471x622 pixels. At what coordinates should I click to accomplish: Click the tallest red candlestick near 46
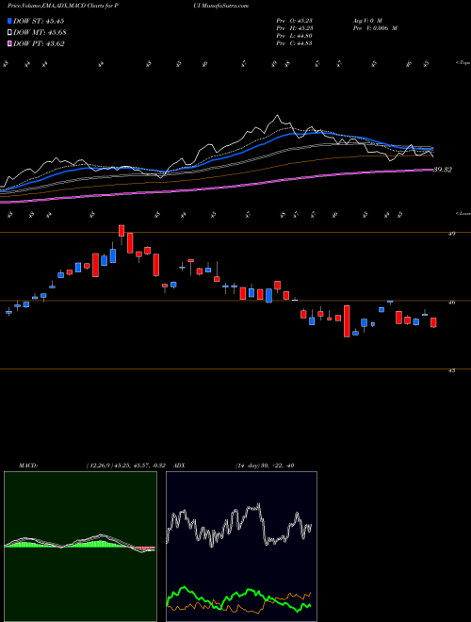pyautogui.click(x=347, y=321)
